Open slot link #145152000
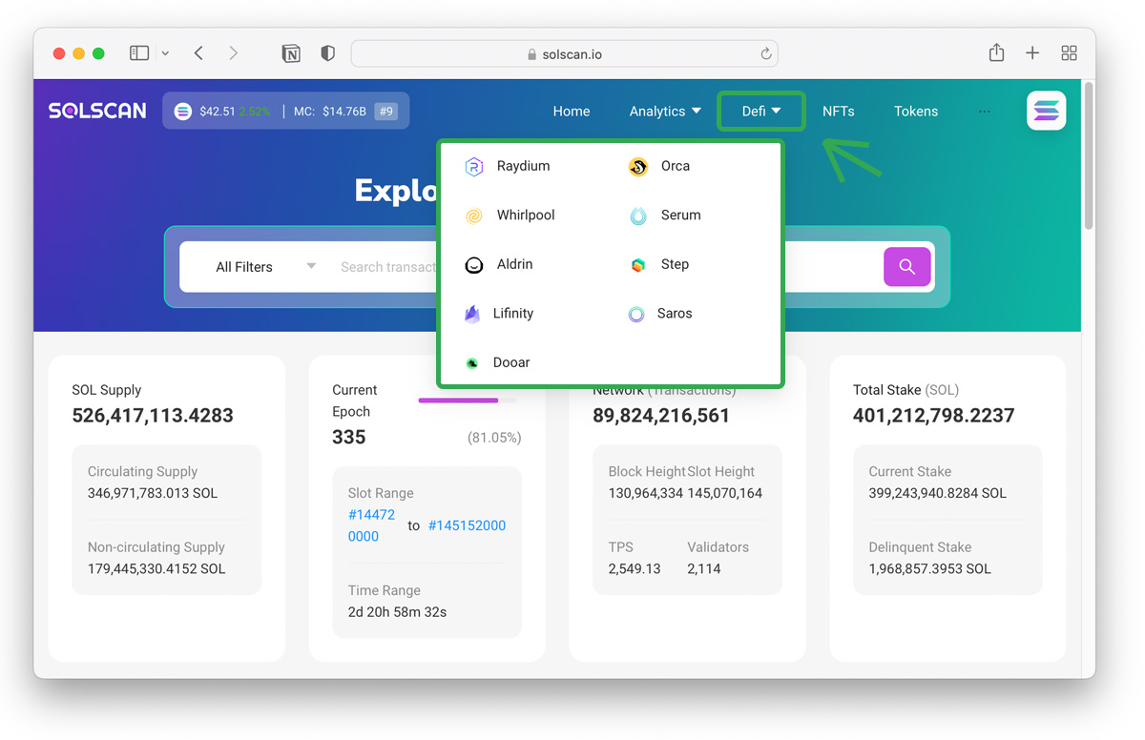This screenshot has width=1145, height=740. pyautogui.click(x=467, y=525)
